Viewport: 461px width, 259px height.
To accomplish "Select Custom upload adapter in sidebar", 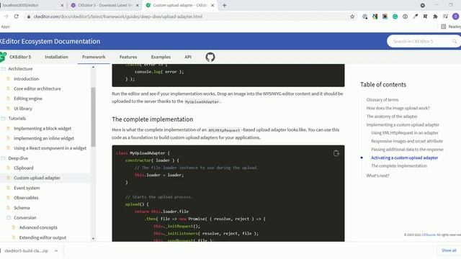I will pos(37,178).
